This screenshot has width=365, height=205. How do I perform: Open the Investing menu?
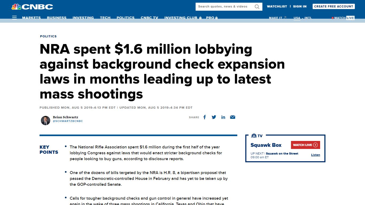click(x=83, y=18)
